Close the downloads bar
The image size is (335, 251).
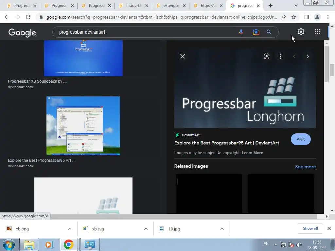point(329,228)
